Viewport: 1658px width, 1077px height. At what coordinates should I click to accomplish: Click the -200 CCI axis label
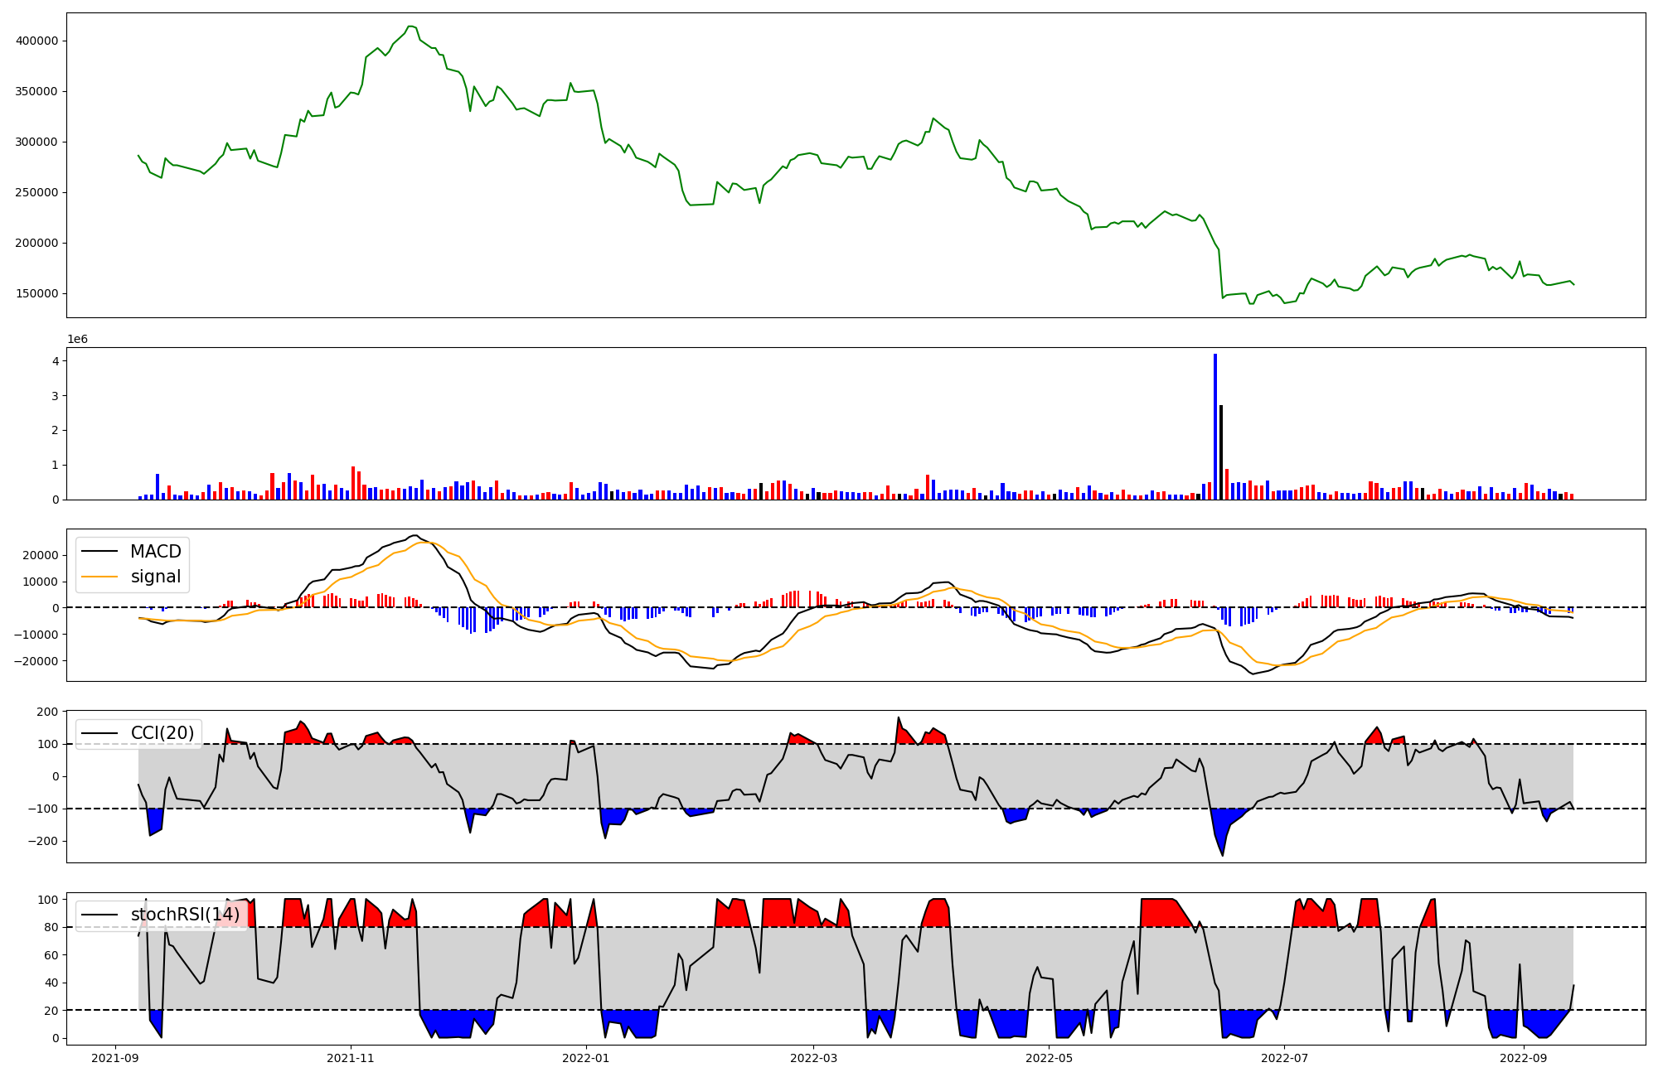pos(43,841)
